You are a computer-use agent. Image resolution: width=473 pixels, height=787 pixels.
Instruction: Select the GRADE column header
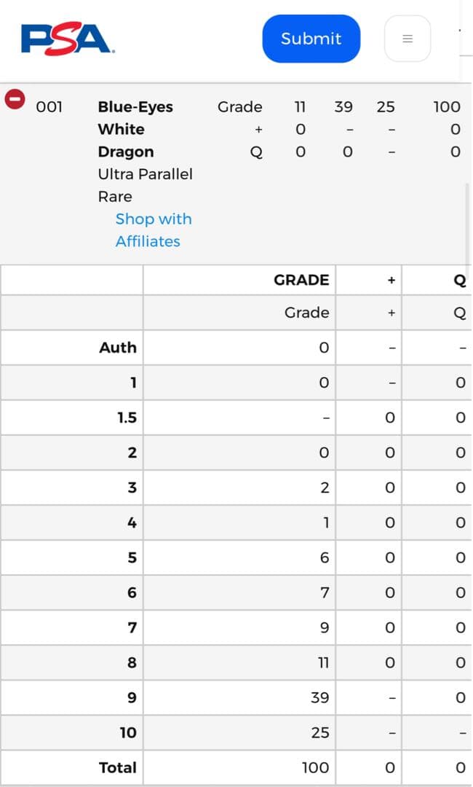coord(301,280)
